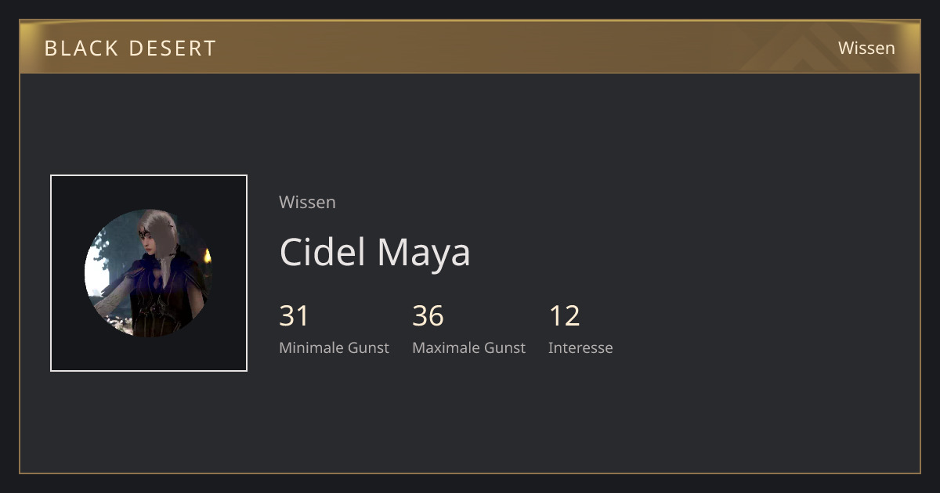Select the Minimale Gunst label

[x=334, y=347]
